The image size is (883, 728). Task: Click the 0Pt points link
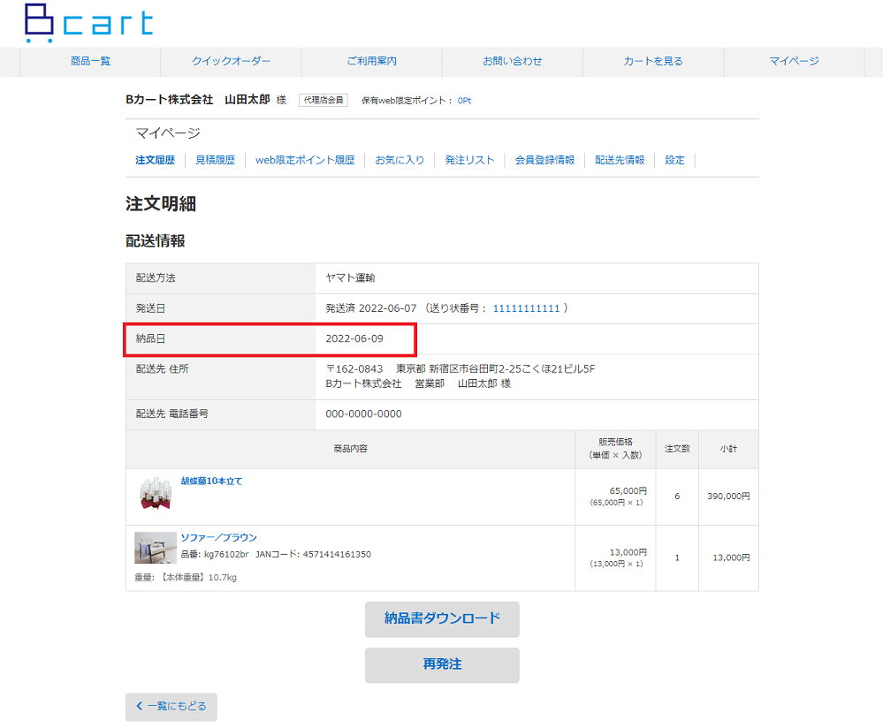point(465,101)
